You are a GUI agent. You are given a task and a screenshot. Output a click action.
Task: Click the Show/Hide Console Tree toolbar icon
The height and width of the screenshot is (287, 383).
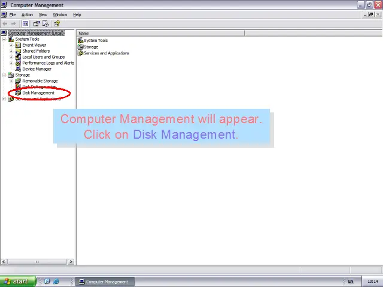tap(25, 24)
